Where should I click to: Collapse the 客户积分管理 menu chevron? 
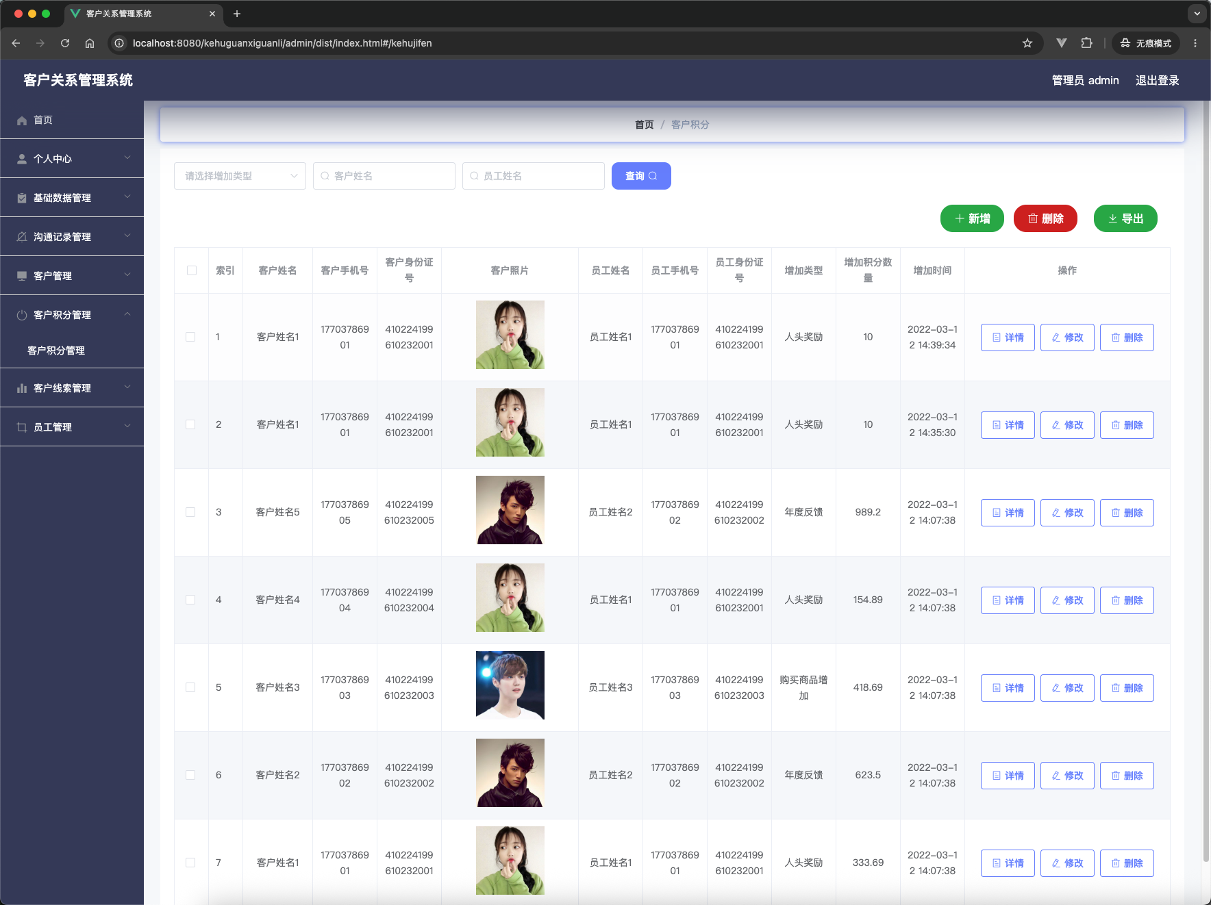click(x=127, y=314)
